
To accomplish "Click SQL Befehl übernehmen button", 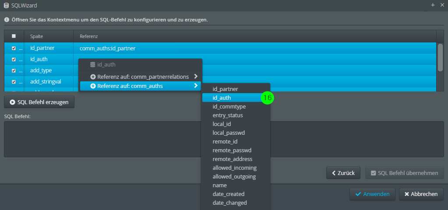I will pyautogui.click(x=405, y=173).
